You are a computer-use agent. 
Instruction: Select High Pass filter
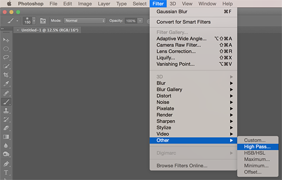click(258, 147)
